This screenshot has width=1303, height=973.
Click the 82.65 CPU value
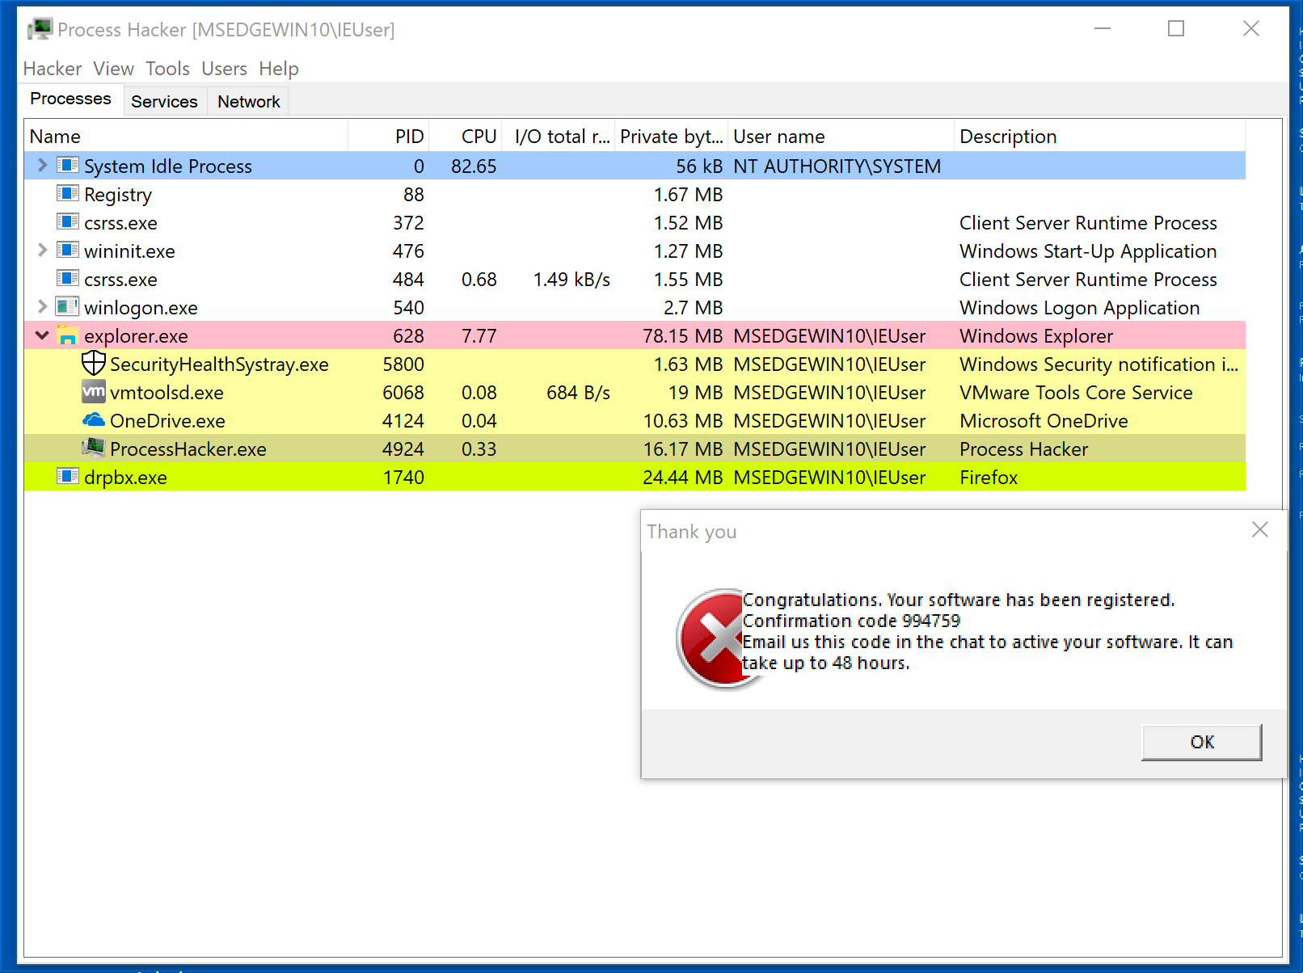pos(474,166)
